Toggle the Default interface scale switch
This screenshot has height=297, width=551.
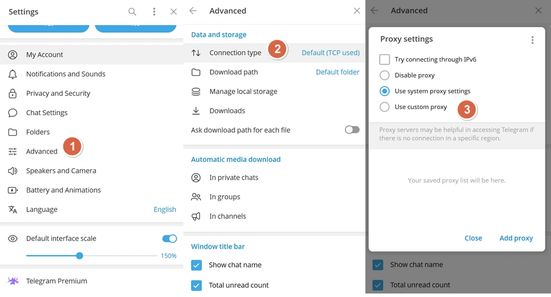pos(169,239)
